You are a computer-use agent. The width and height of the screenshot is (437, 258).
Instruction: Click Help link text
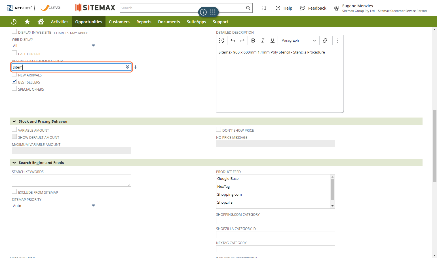[x=288, y=8]
